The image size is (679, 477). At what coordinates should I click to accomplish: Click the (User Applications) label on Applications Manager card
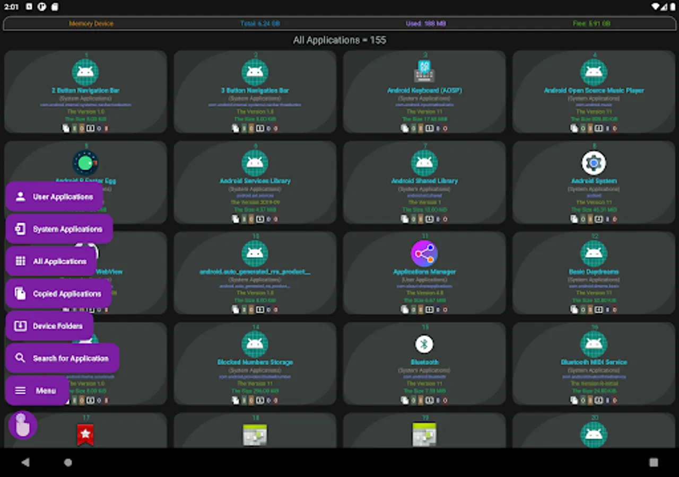424,279
